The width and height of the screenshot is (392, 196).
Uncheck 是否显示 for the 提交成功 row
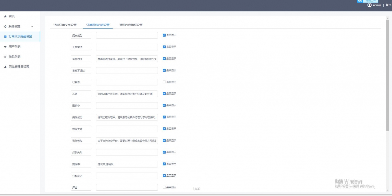pyautogui.click(x=164, y=35)
